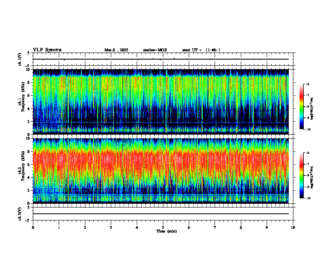Click time axis tick label "2"
This screenshot has width=330, height=255.
[85, 227]
